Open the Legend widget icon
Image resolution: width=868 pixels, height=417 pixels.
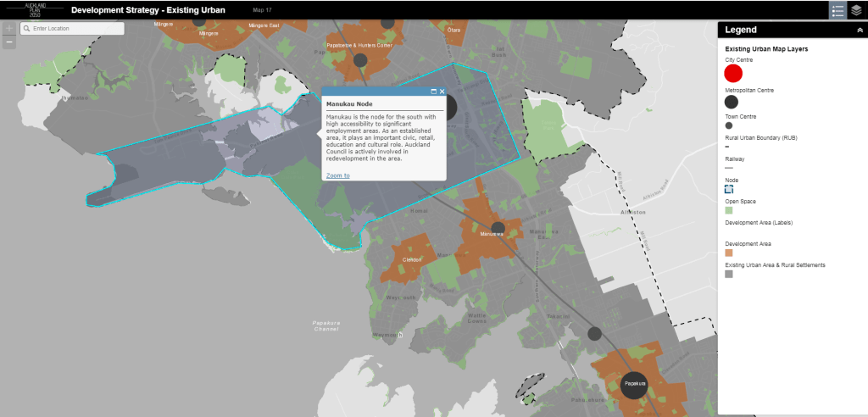pyautogui.click(x=837, y=10)
